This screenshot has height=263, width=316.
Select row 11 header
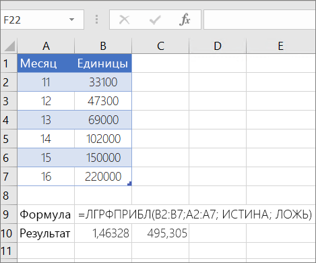(x=9, y=251)
